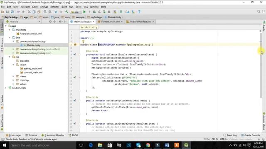Image resolution: width=266 pixels, height=149 pixels.
Task: Toggle the tool window bars icon at bottom-left
Action: (x=3, y=139)
